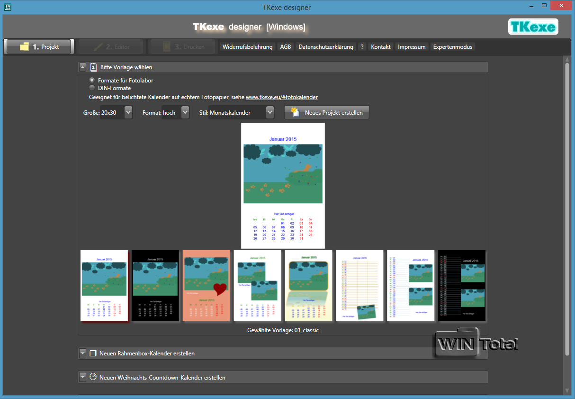Collapse the 'Bitte Vorlage wählen' section
The image size is (575, 399).
point(83,67)
